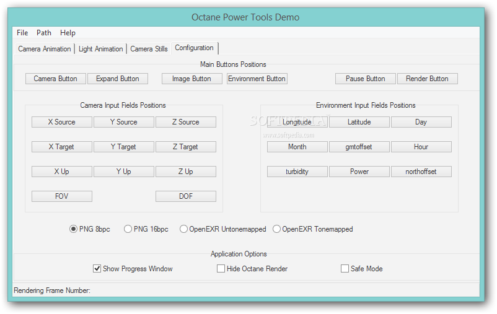This screenshot has height=314, width=497.
Task: Click the Environment Button position button
Action: click(x=257, y=79)
